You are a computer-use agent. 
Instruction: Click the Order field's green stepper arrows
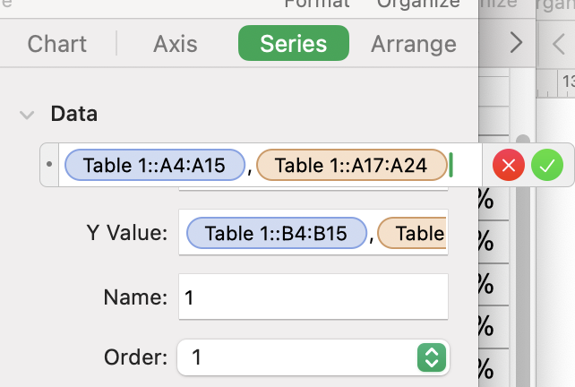pyautogui.click(x=431, y=358)
